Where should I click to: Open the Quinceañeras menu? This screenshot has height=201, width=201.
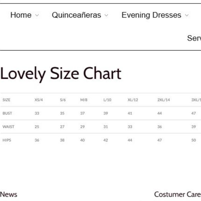coord(76,15)
